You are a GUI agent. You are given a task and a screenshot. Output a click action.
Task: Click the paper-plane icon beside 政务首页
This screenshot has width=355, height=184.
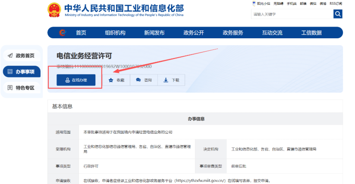[10, 55]
